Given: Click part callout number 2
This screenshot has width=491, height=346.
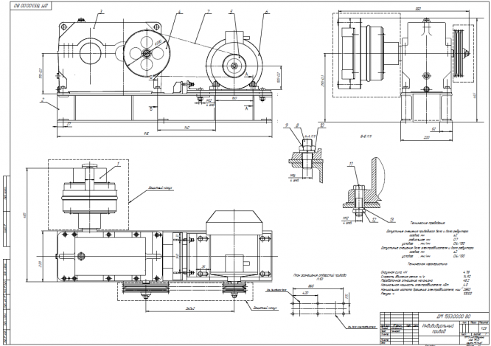Looking at the screenshot, I should pos(43,100).
